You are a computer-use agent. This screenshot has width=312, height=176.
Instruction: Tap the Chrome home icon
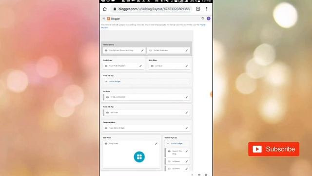coord(105,9)
